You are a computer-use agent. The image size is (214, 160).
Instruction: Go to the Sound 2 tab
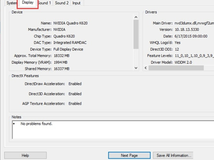pyautogui.click(x=62, y=3)
